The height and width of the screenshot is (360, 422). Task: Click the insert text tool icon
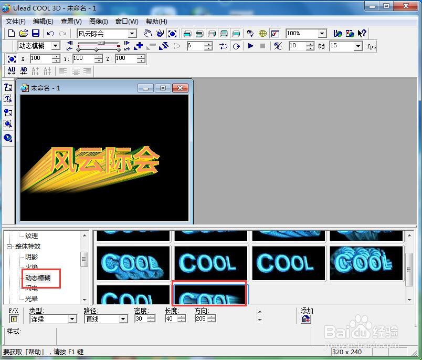(x=8, y=87)
